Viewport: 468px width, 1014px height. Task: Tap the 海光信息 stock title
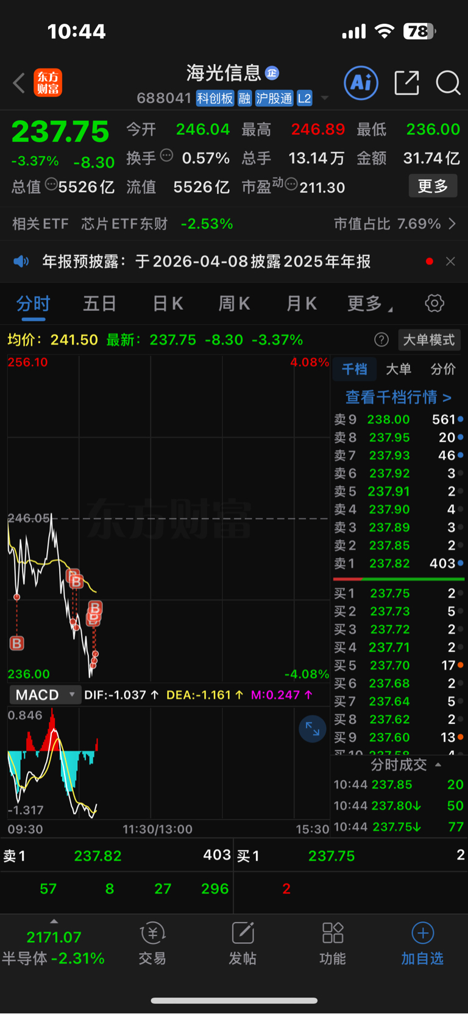click(x=224, y=73)
